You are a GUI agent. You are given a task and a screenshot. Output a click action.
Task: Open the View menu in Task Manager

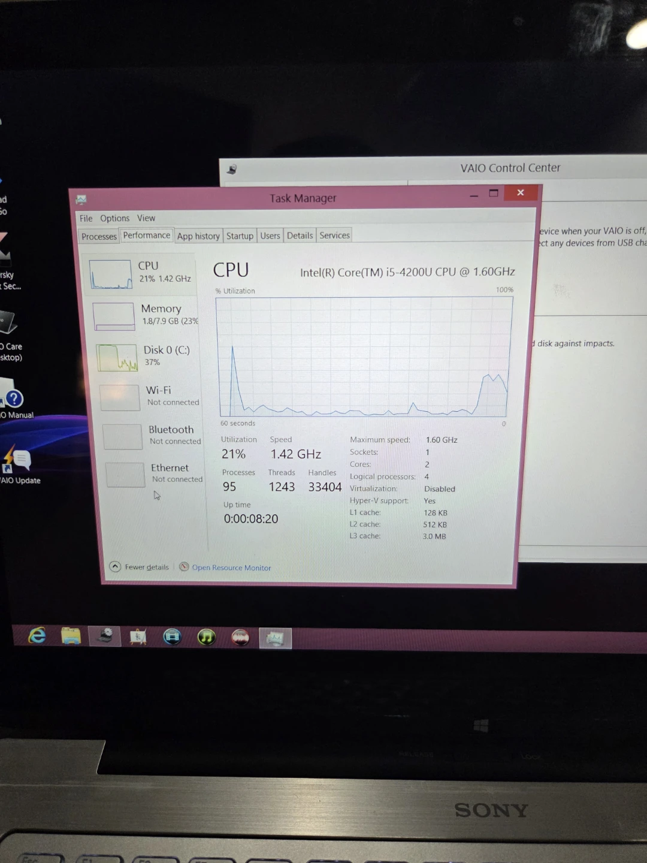pos(146,218)
